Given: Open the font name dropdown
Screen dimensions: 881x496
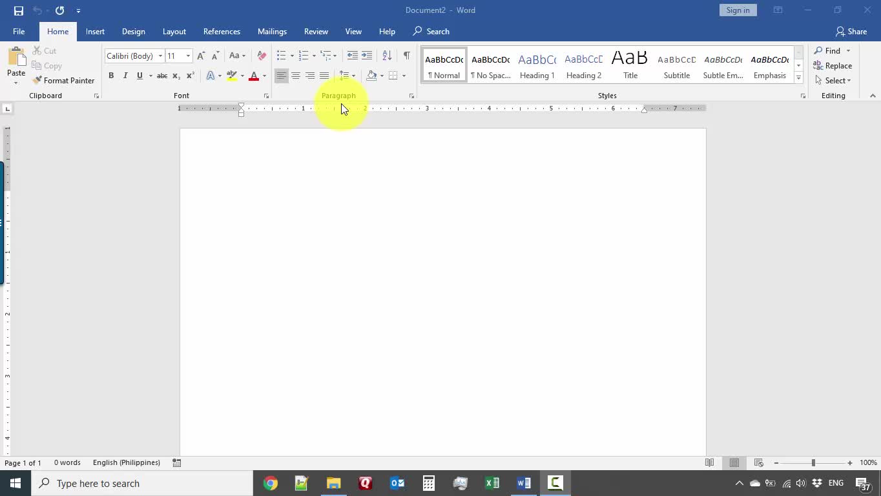Looking at the screenshot, I should (x=160, y=56).
